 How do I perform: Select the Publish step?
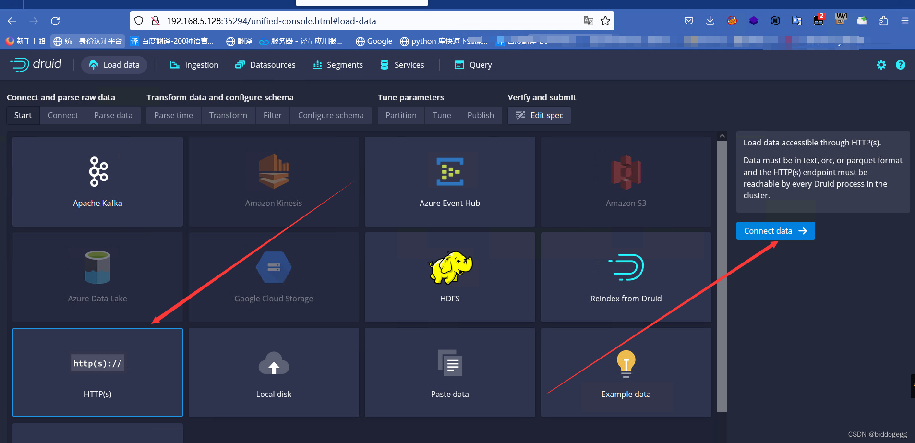pos(481,115)
